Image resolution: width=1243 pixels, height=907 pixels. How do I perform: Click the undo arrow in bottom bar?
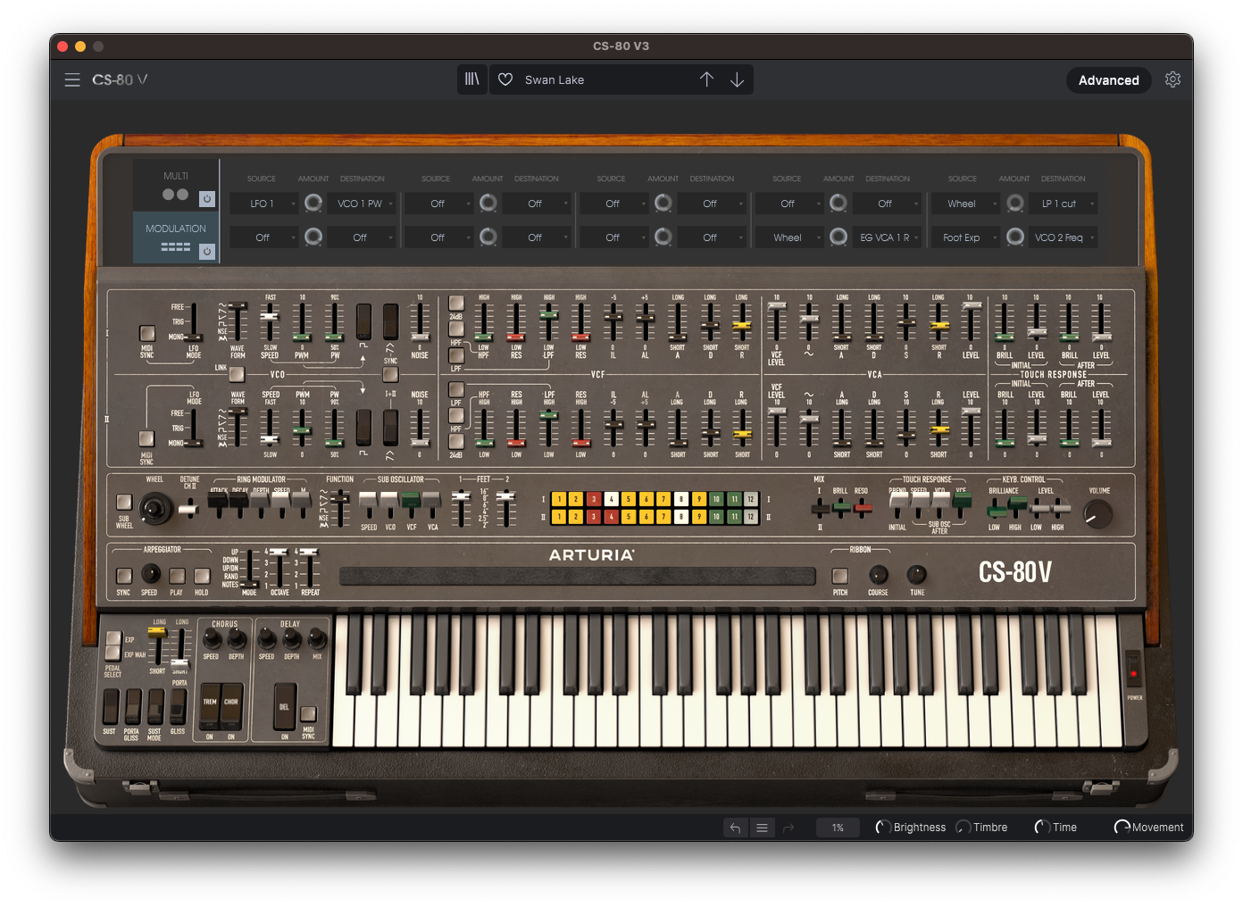pyautogui.click(x=735, y=828)
